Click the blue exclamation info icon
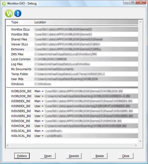148x164 pixels. 18,14
